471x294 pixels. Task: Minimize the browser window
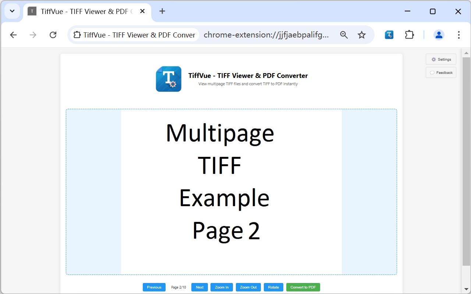(x=407, y=11)
